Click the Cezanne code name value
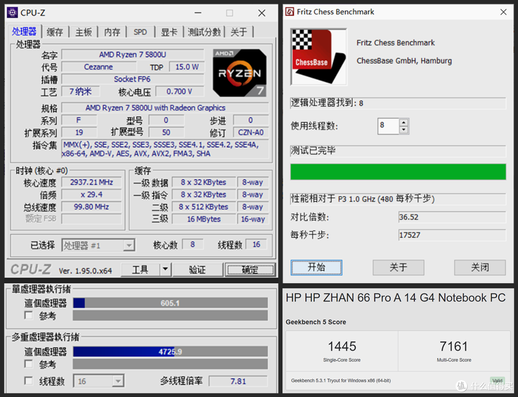This screenshot has height=397, width=518. [x=98, y=67]
